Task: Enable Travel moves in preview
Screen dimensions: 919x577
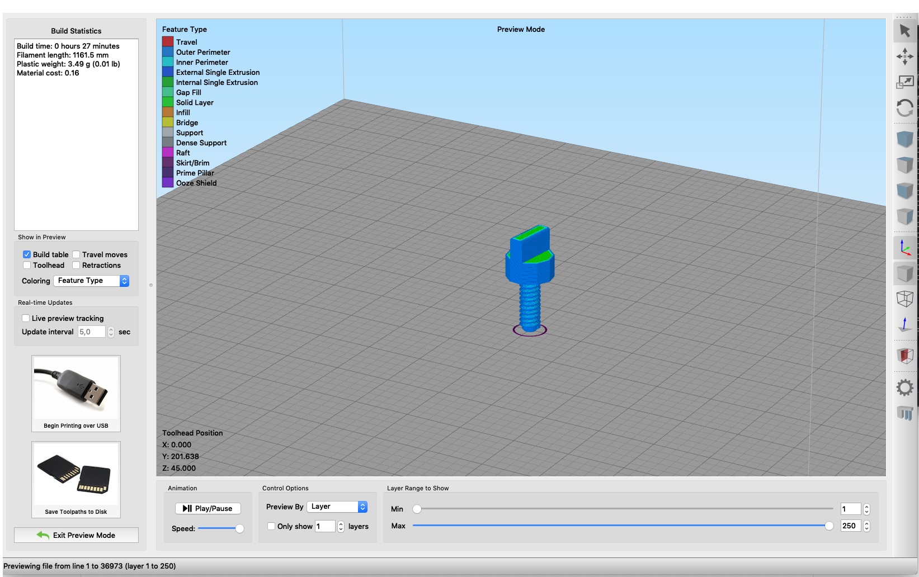Action: 76,254
